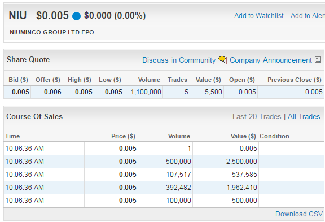Click the Volume header in Share Quote
325x222 pixels.
click(149, 80)
